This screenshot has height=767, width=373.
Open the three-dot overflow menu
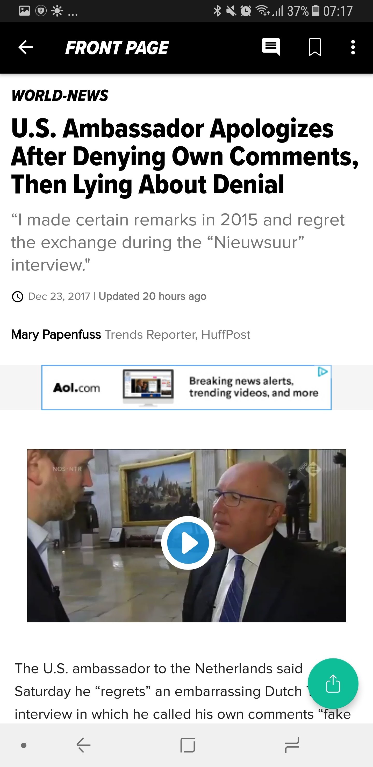pos(353,47)
